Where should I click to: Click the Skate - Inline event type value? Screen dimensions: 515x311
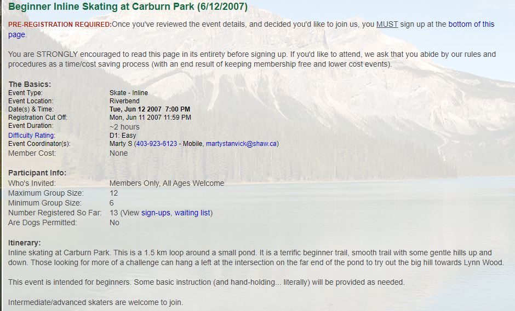(128, 93)
